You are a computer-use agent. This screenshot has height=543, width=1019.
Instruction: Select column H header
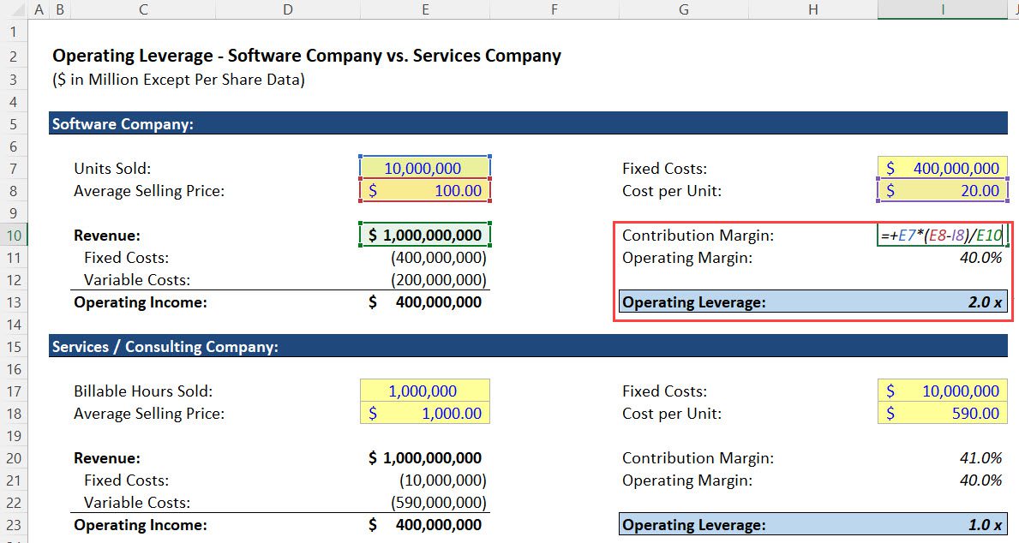coord(812,9)
